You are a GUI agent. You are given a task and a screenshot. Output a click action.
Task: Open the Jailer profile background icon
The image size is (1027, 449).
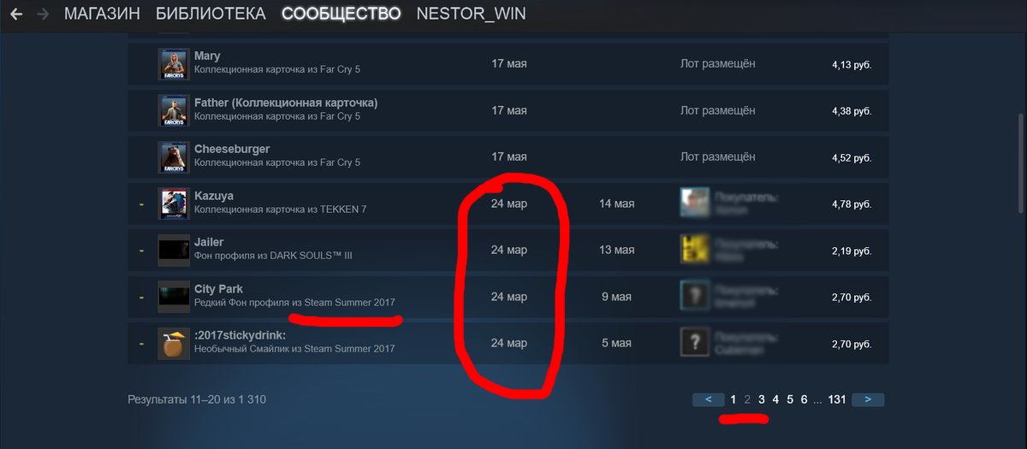click(173, 251)
